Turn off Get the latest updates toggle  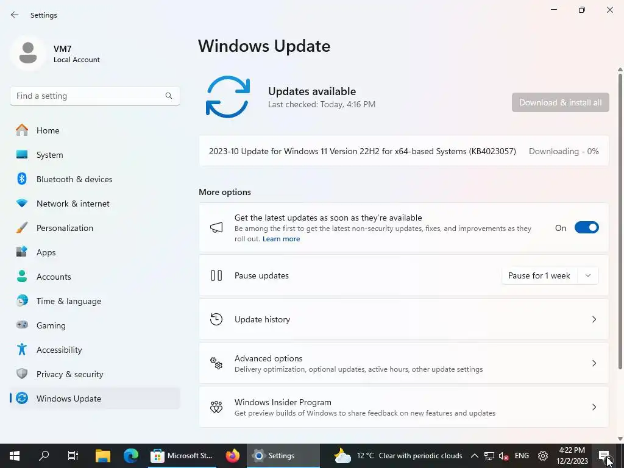(x=587, y=228)
